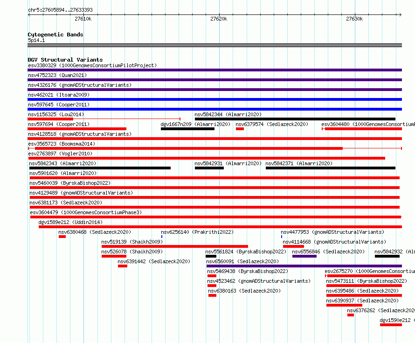
Task: Click nsv6376262 label
Action: coord(381,310)
